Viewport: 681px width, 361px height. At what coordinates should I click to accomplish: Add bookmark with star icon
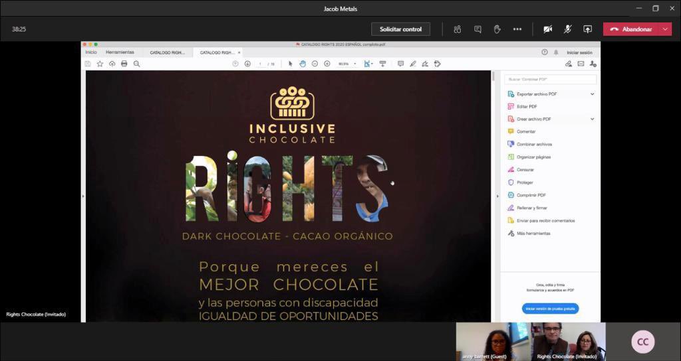[x=100, y=64]
